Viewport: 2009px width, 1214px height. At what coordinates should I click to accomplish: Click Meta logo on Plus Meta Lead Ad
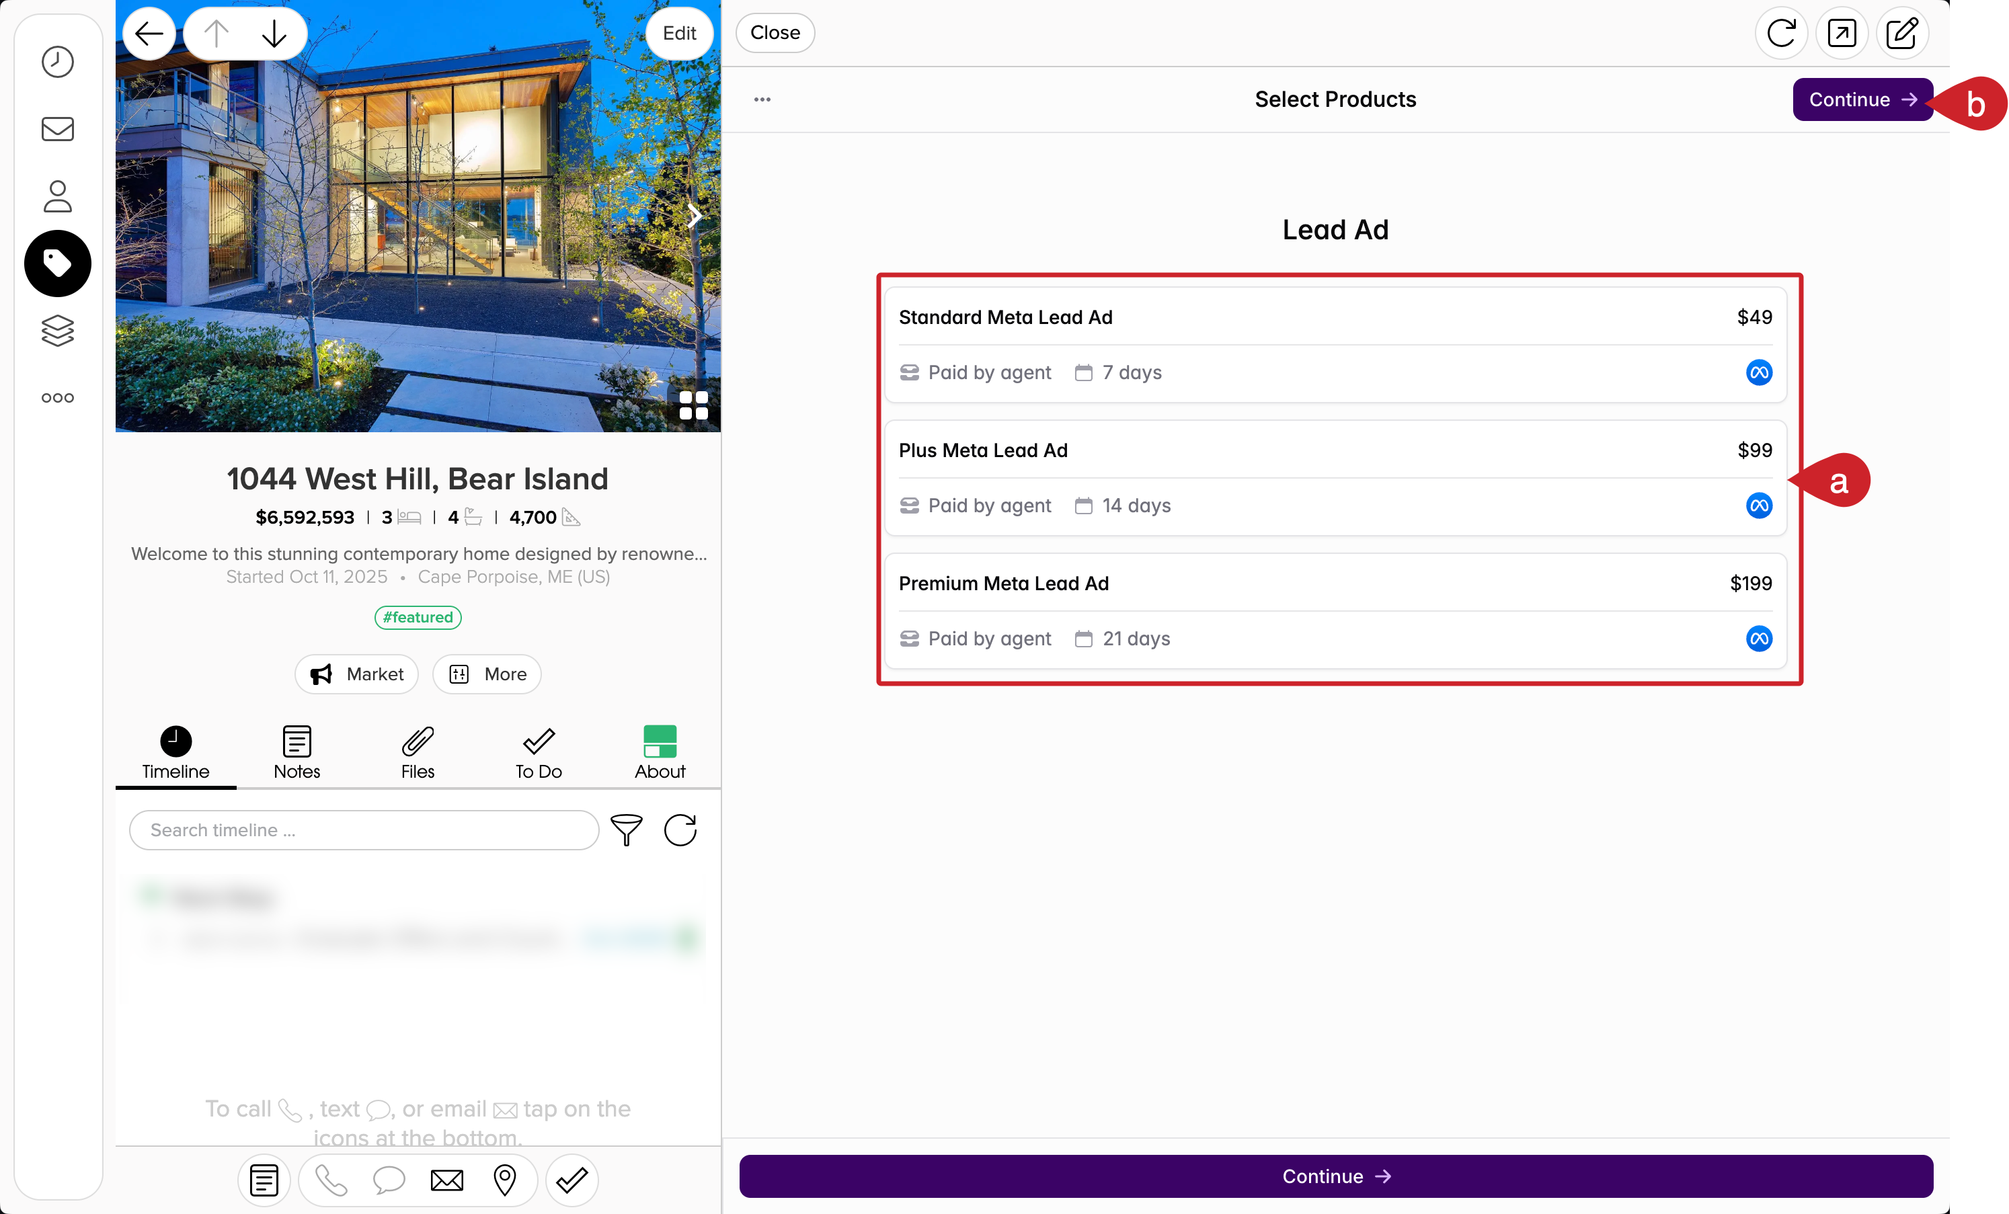(x=1759, y=505)
